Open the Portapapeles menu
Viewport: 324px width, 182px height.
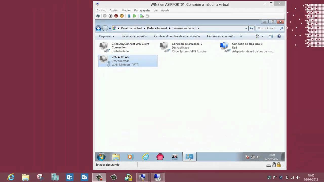point(142,10)
